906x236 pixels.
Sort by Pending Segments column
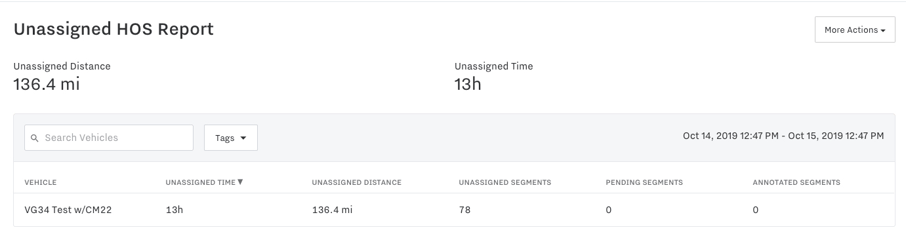click(x=644, y=182)
